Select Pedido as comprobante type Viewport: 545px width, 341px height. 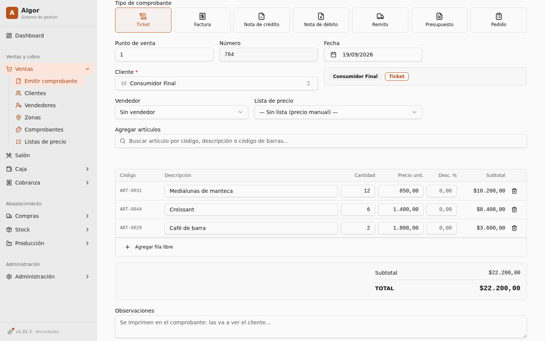[x=498, y=20]
